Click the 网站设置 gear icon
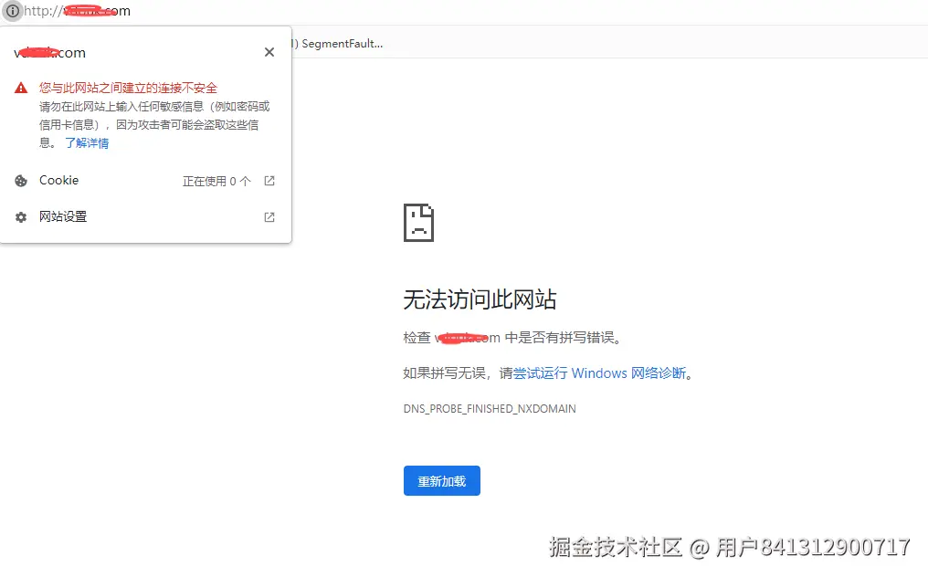 (20, 216)
